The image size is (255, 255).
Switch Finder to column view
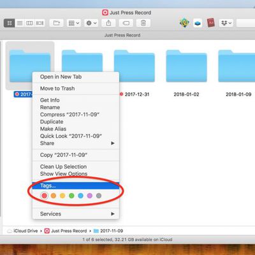(x=29, y=23)
